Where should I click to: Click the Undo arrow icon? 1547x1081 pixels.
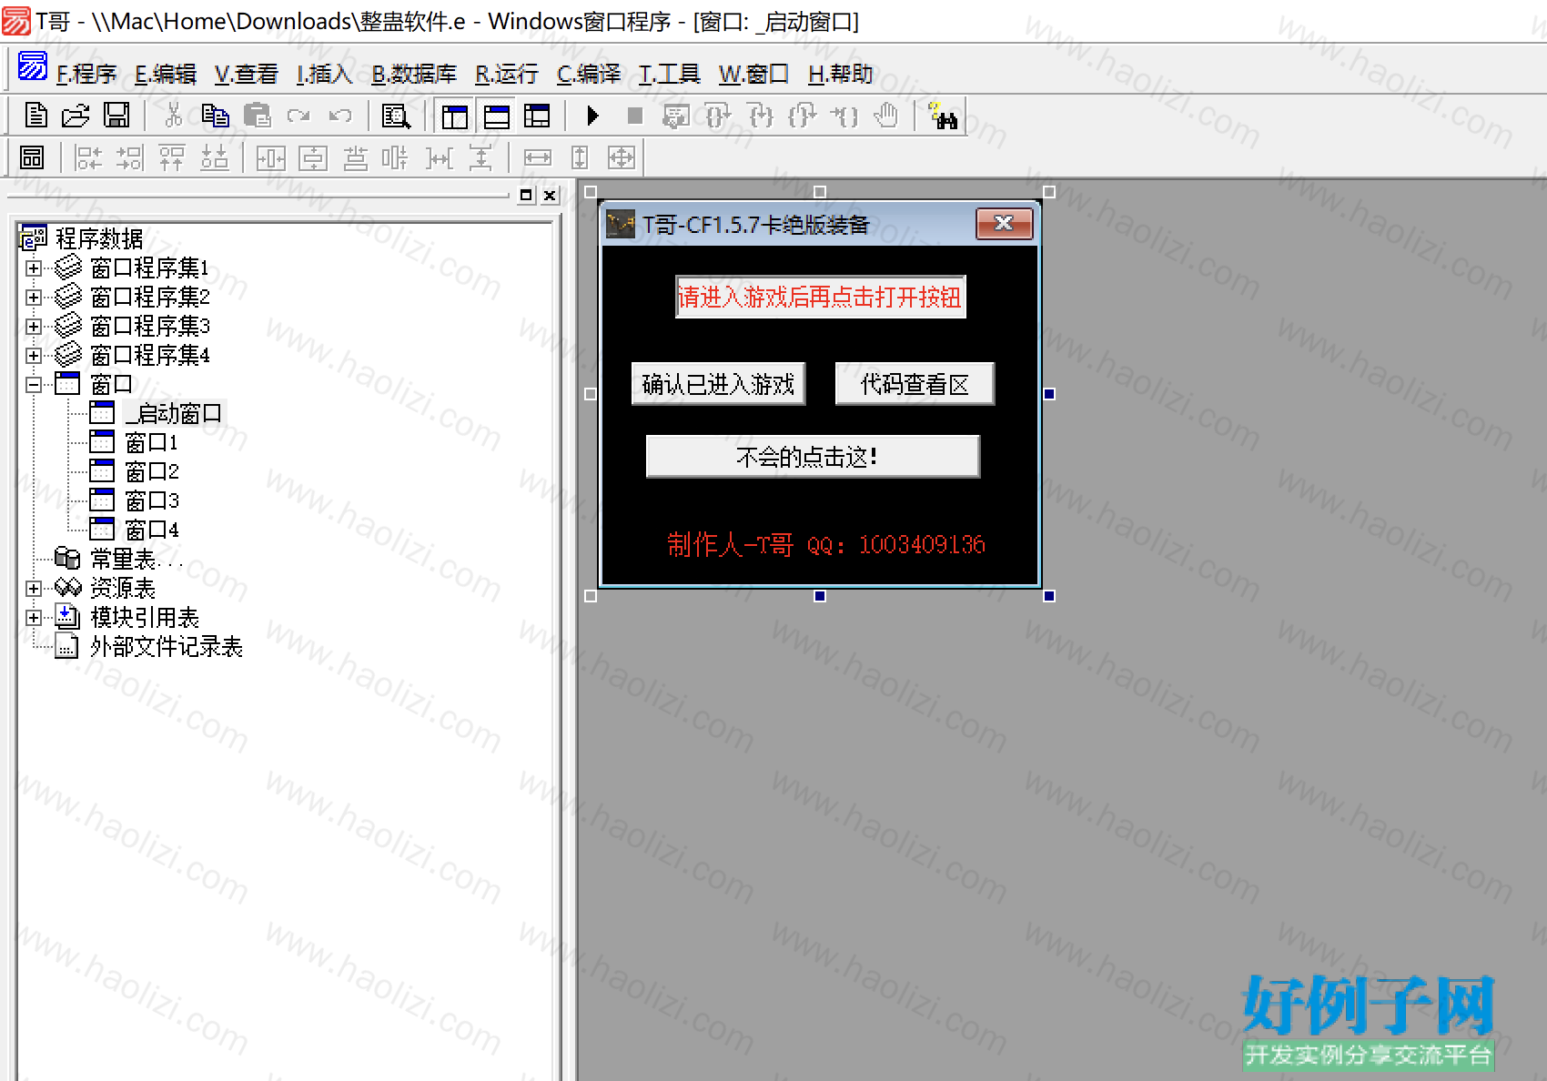(x=340, y=116)
